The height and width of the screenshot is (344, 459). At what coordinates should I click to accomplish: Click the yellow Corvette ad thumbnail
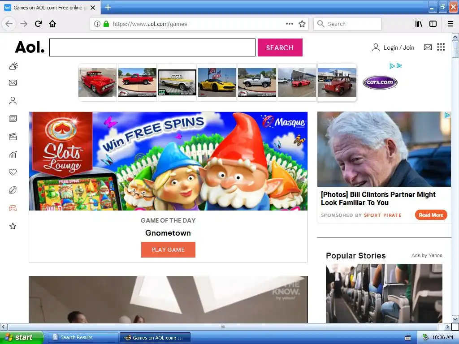coord(217,82)
